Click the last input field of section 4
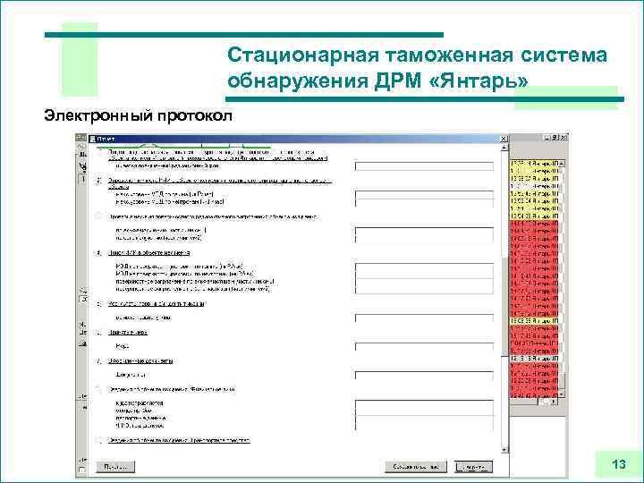 (x=424, y=290)
